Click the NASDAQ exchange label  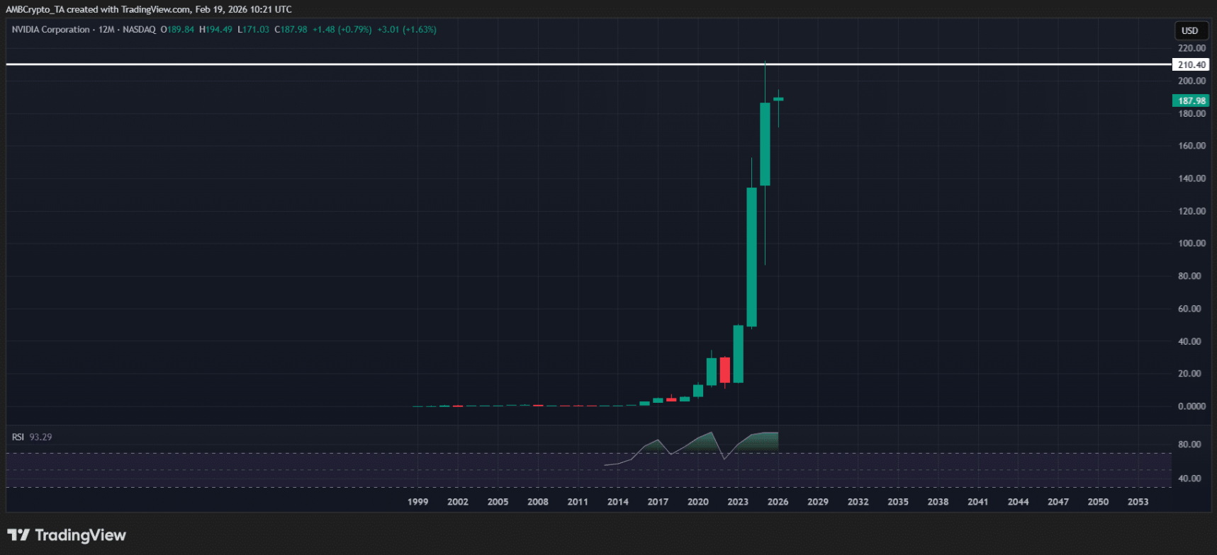[139, 30]
